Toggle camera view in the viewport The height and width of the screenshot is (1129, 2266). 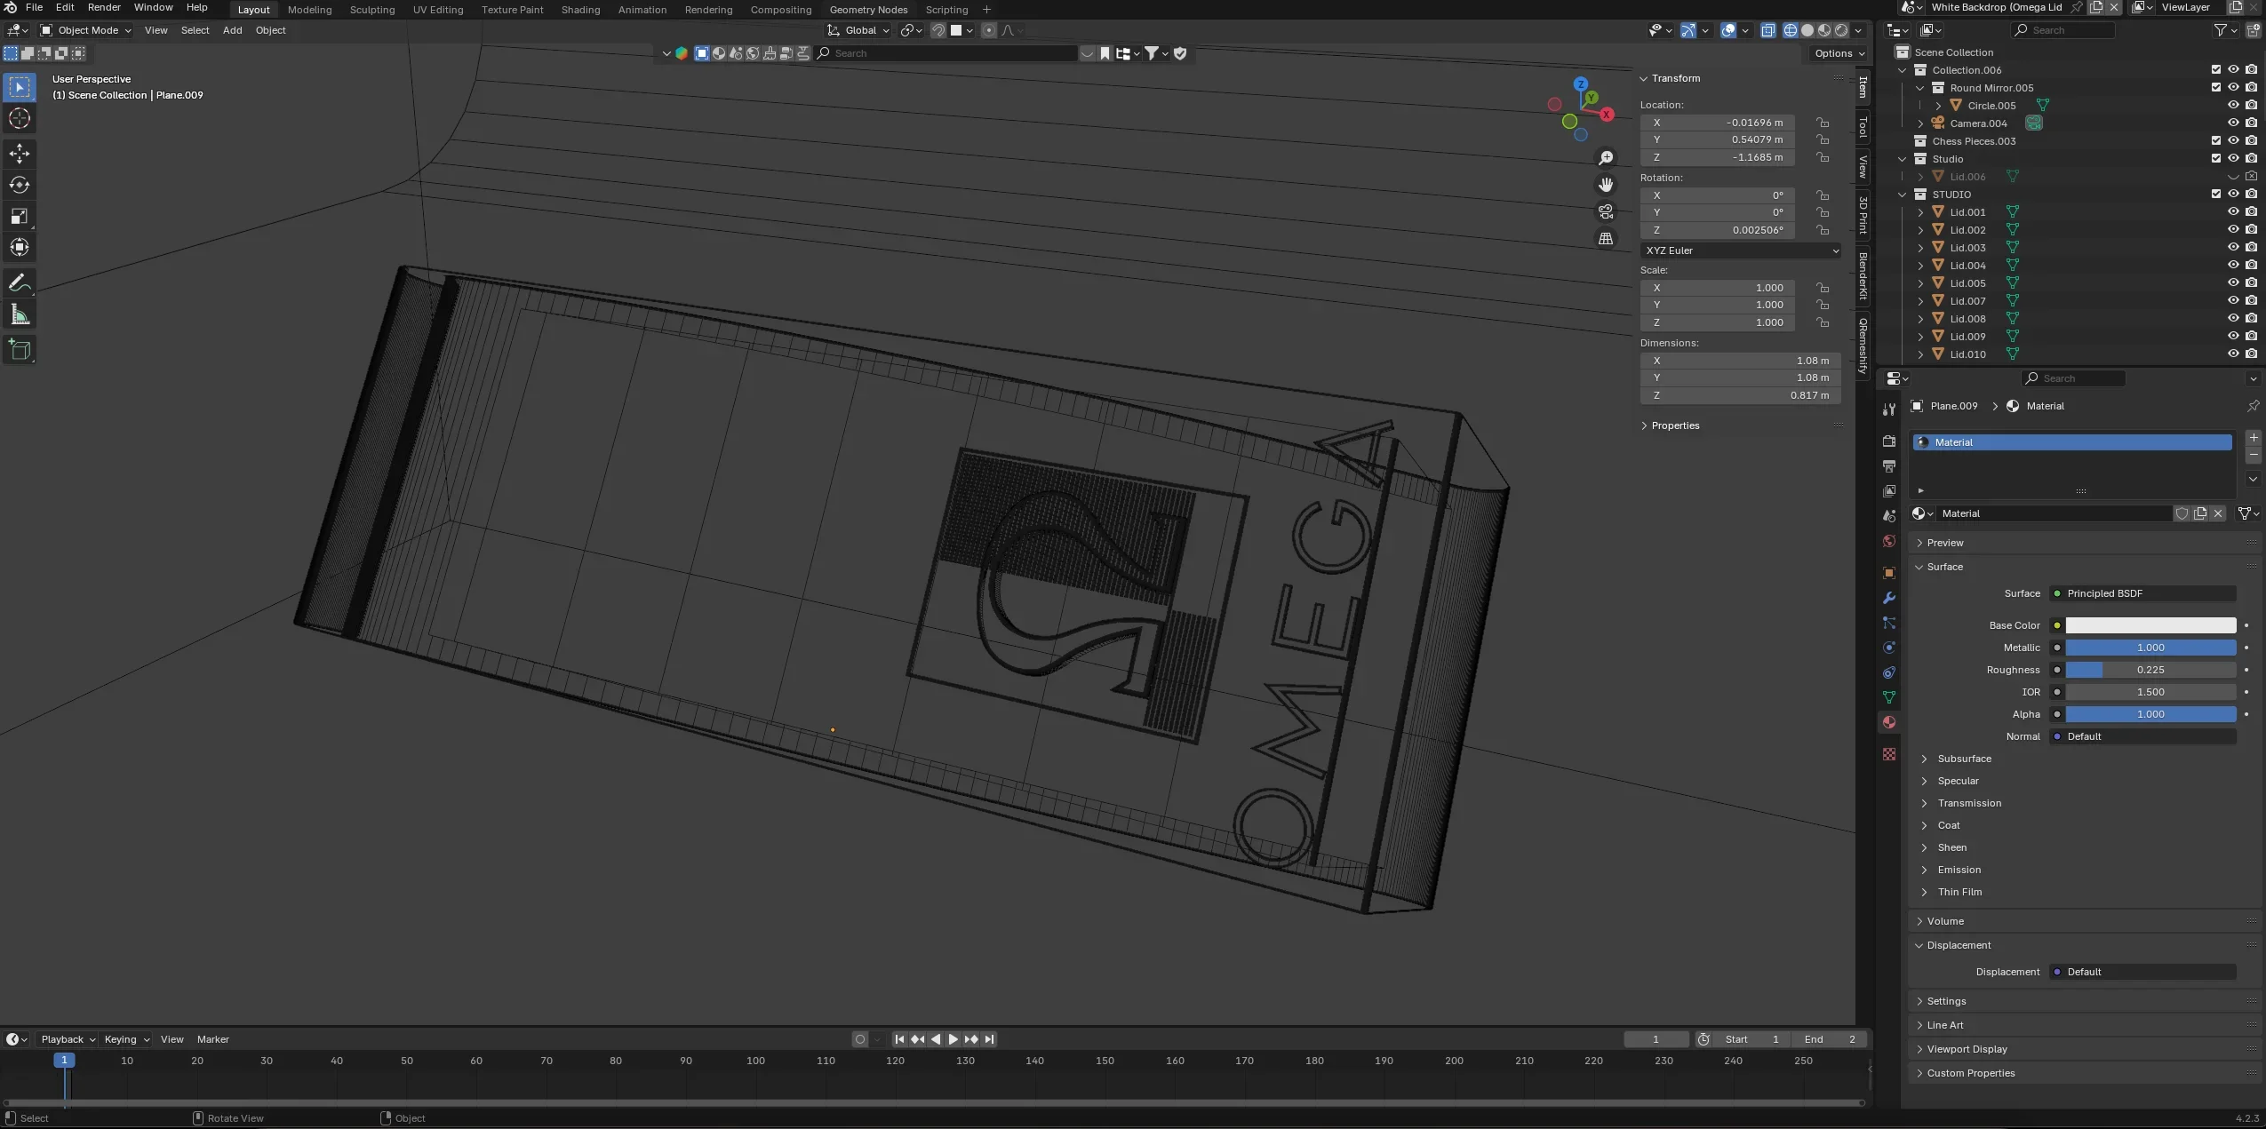(1606, 211)
